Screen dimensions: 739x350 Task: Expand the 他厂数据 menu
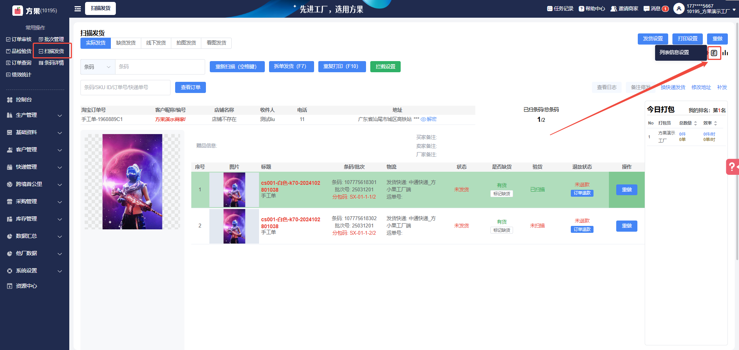[35, 253]
